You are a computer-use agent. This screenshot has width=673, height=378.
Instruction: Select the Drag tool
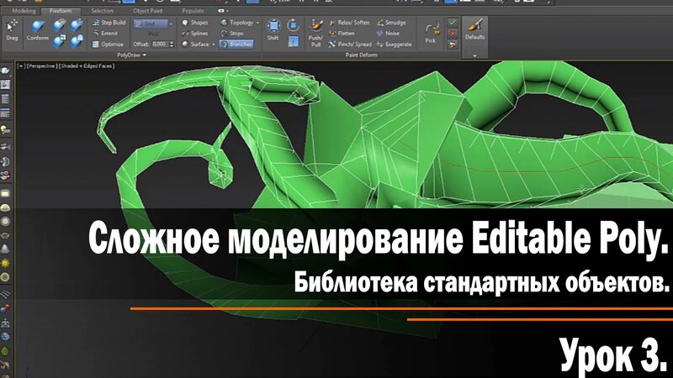[x=12, y=30]
